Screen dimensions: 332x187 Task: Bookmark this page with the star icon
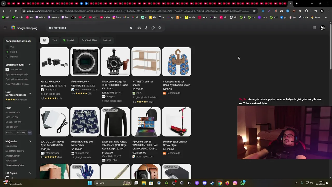(x=254, y=11)
